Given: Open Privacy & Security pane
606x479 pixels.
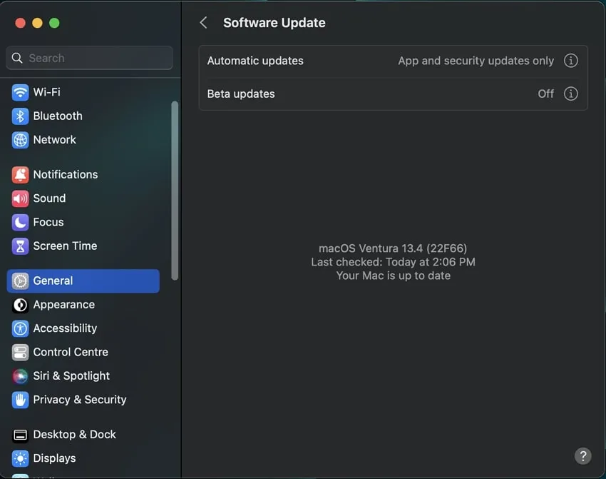Looking at the screenshot, I should 79,400.
